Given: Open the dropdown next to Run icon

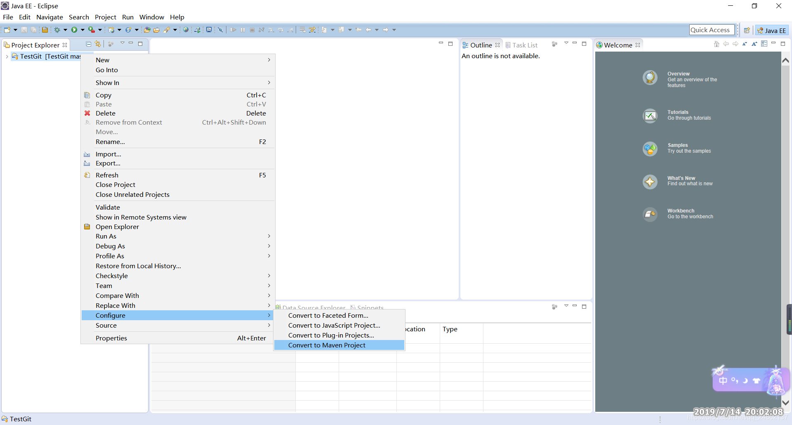Looking at the screenshot, I should point(82,30).
